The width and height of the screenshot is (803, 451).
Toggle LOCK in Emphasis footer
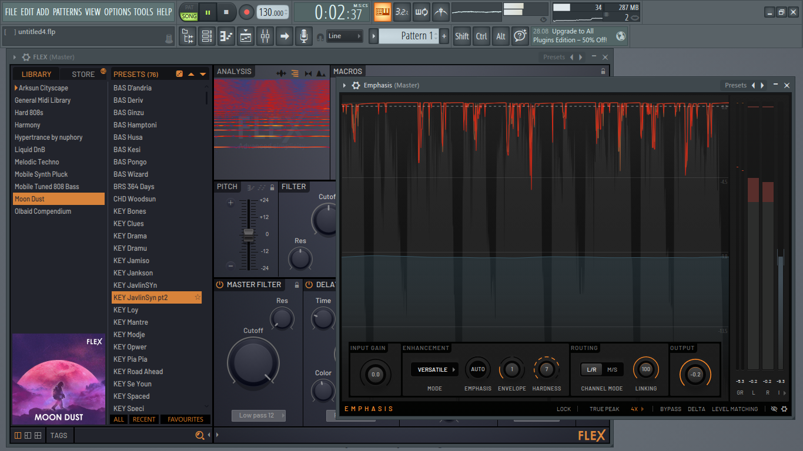(x=564, y=409)
